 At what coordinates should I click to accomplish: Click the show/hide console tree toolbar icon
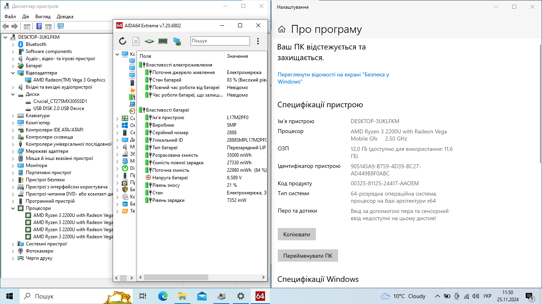[27, 27]
